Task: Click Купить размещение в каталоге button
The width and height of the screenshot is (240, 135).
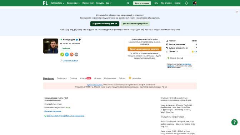Action: (x=145, y=49)
